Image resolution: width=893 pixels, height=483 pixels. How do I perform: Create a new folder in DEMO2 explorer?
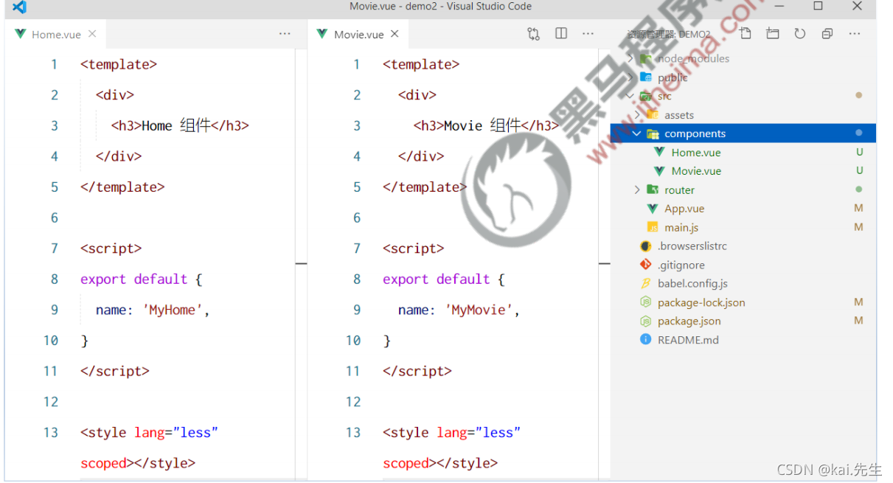(x=773, y=34)
